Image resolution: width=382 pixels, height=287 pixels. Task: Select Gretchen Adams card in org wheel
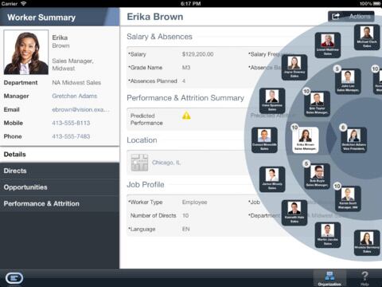click(354, 140)
